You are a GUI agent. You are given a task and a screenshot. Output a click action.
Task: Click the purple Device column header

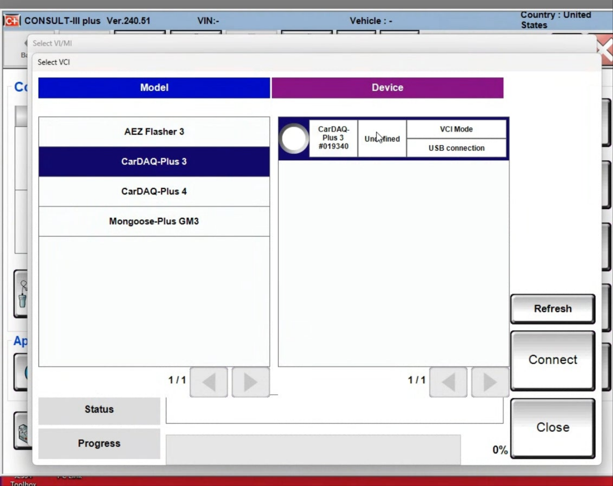point(387,88)
